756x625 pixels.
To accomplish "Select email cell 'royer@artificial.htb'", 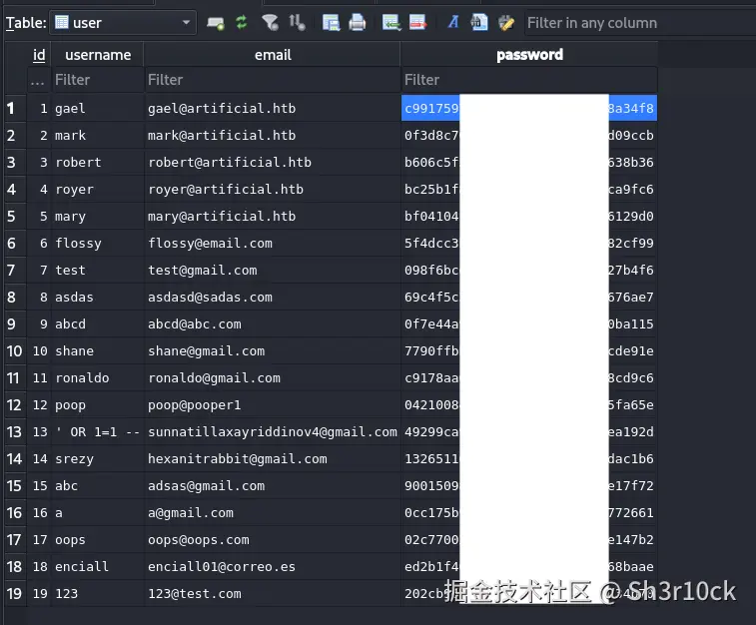I will (273, 189).
